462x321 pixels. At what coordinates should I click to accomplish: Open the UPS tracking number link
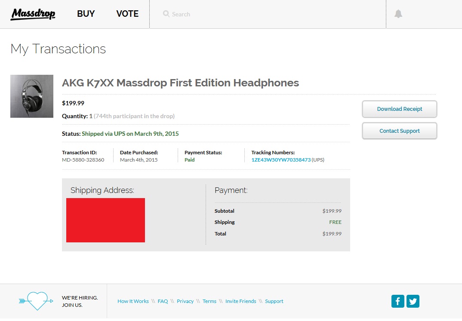(x=281, y=160)
